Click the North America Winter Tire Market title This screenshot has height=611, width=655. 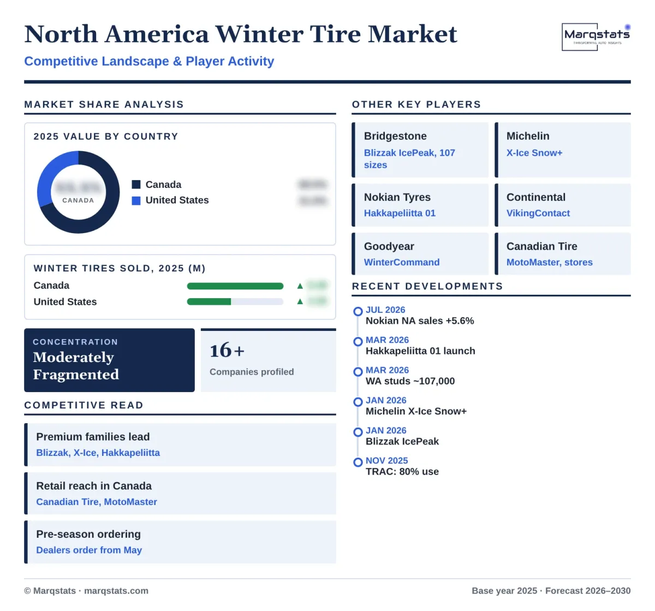(x=241, y=34)
